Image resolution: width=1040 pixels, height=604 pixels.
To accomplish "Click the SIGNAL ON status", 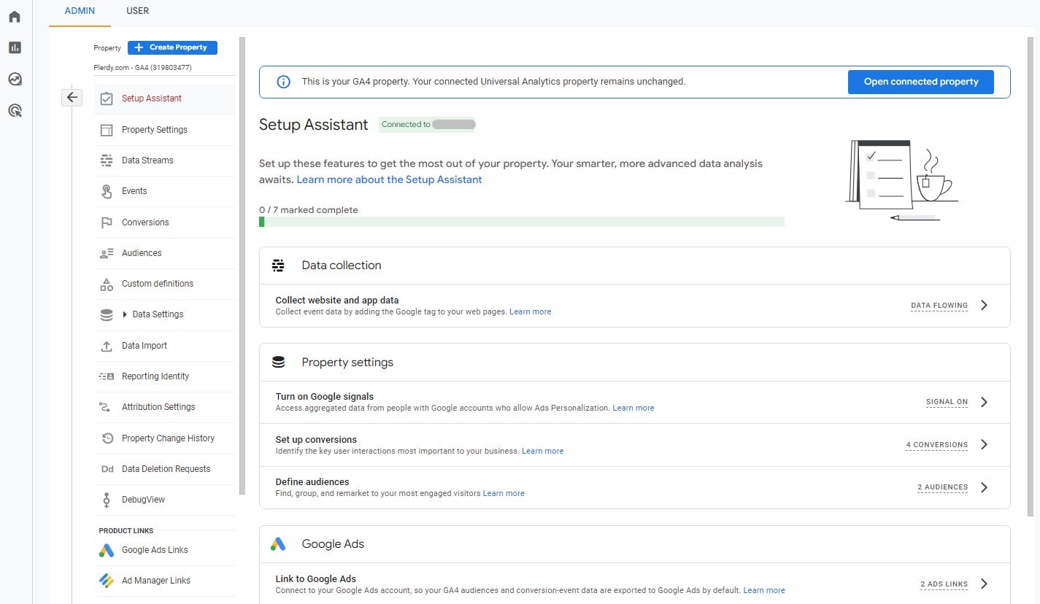I will pos(947,402).
